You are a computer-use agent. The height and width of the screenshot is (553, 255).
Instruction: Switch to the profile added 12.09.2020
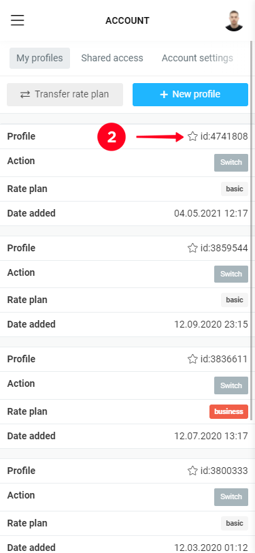click(x=231, y=274)
